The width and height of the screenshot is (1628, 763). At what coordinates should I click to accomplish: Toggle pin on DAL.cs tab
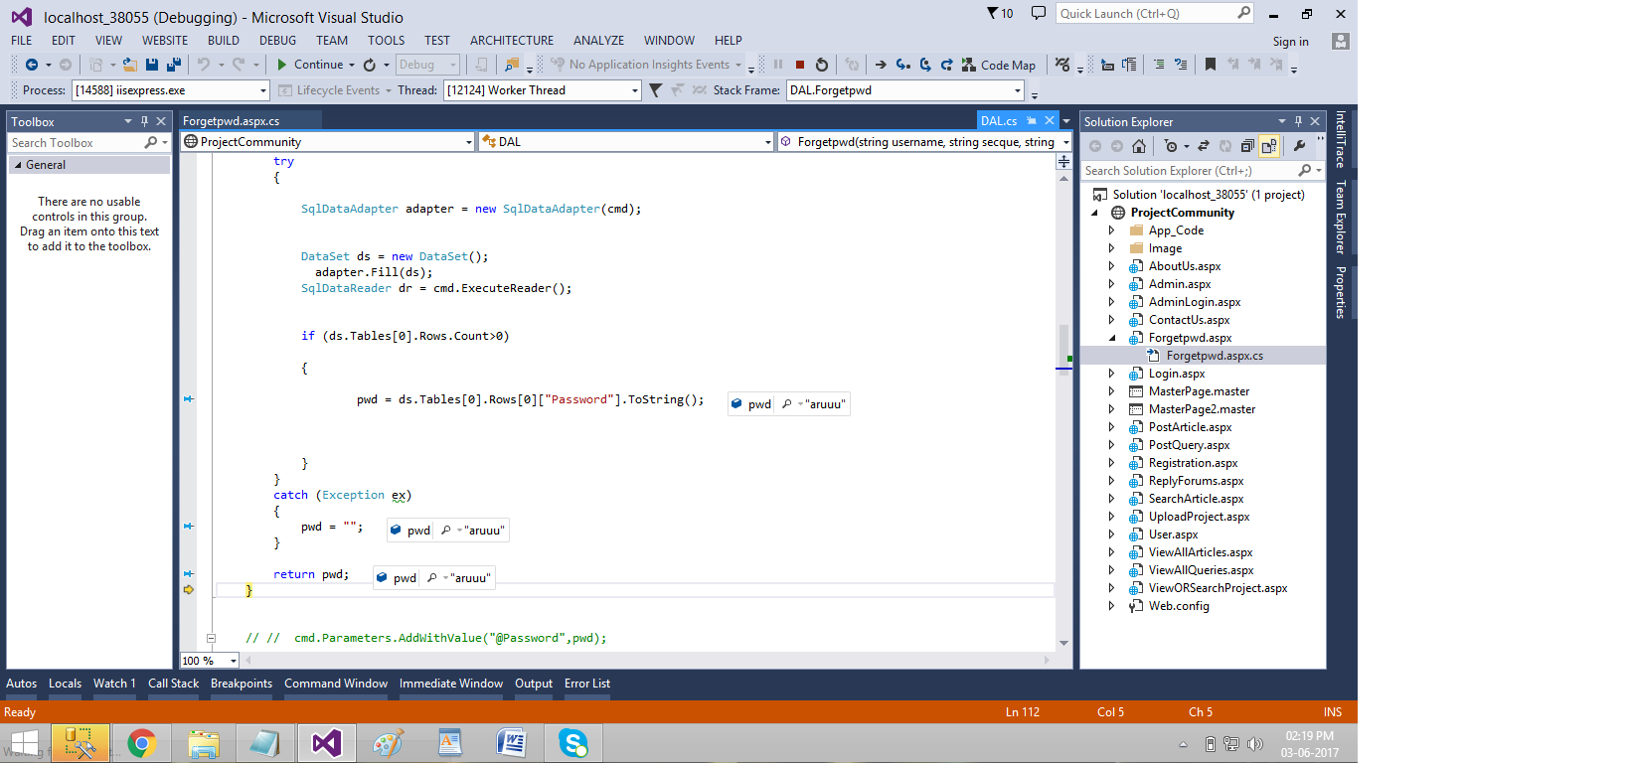(1032, 121)
